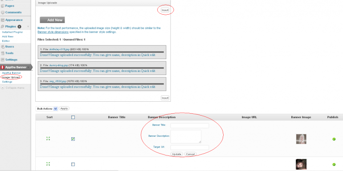Click the grey Add New button
Screen dimensions: 343x171
pos(52,20)
